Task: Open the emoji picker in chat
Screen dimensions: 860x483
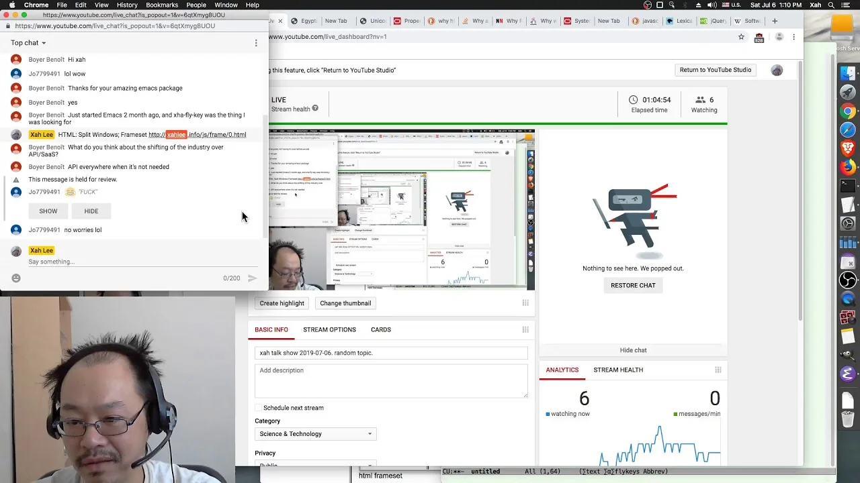Action: (x=16, y=278)
